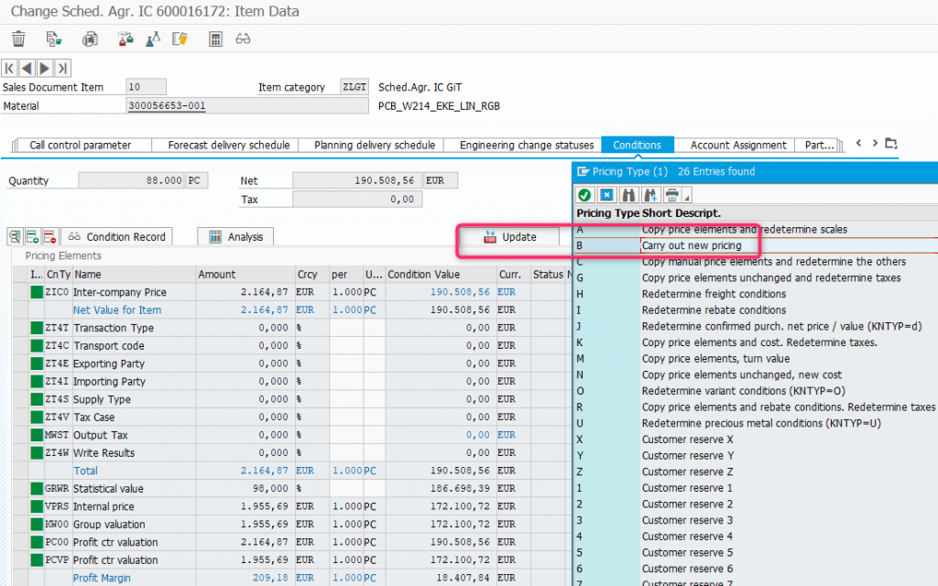Viewport: 938px width, 586px height.
Task: Click the binoculars find icon in popup
Action: (629, 194)
